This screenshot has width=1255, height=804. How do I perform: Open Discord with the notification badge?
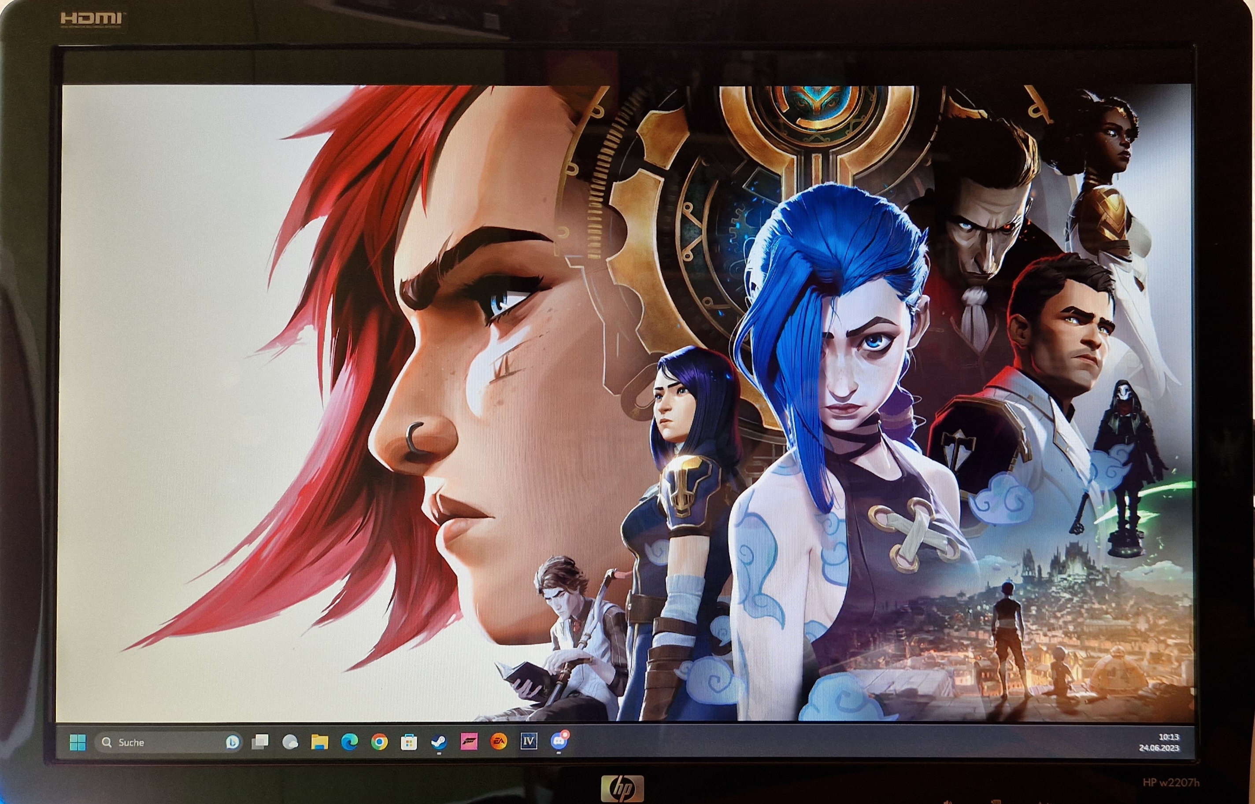559,741
